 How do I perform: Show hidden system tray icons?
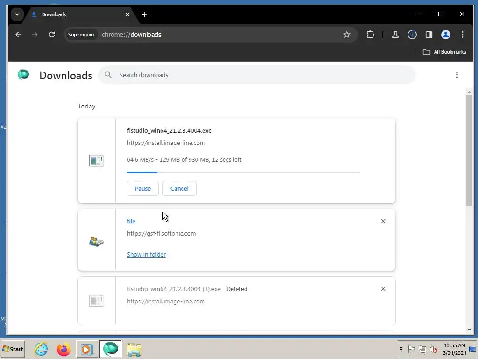(401, 349)
